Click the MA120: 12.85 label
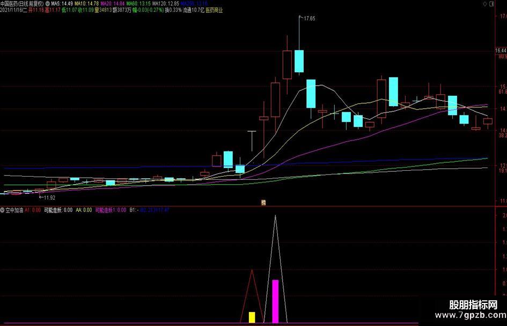This screenshot has width=507, height=326. coord(166,4)
